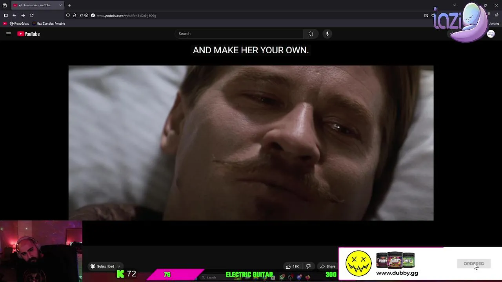Start voice search with the microphone icon
The image size is (502, 282).
pos(327,34)
